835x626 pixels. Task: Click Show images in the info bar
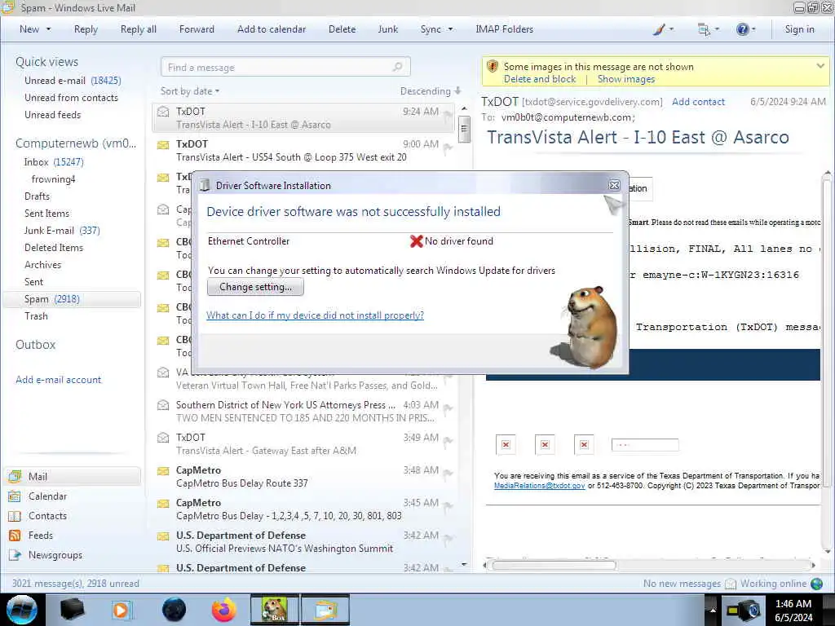[x=625, y=79]
